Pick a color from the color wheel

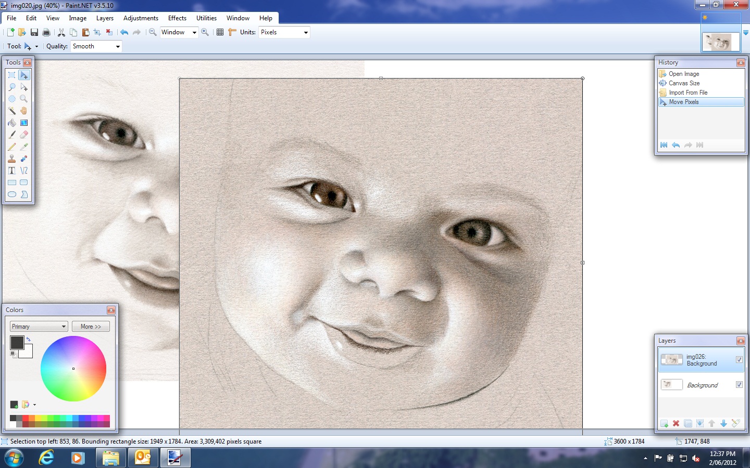pyautogui.click(x=73, y=369)
